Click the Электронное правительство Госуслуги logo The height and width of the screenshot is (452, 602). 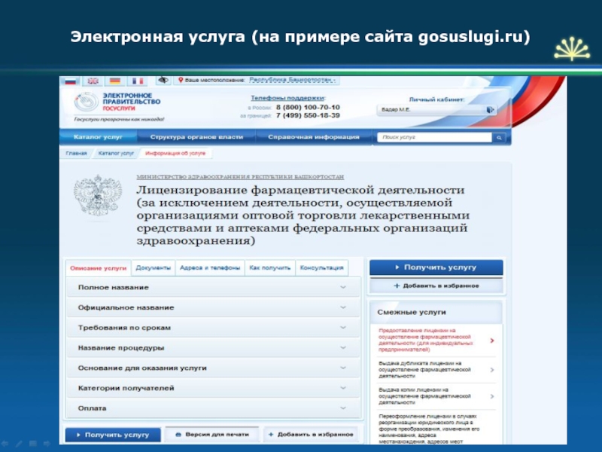pyautogui.click(x=117, y=102)
